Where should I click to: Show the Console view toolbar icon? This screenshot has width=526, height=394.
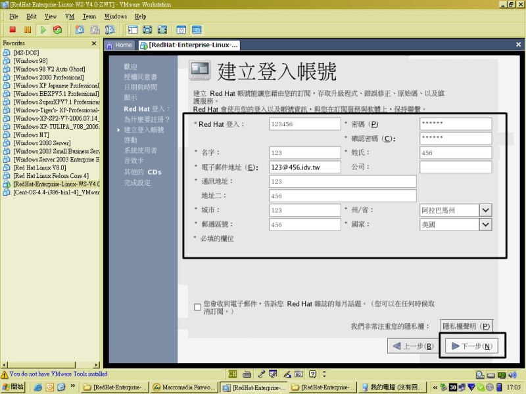click(x=197, y=30)
